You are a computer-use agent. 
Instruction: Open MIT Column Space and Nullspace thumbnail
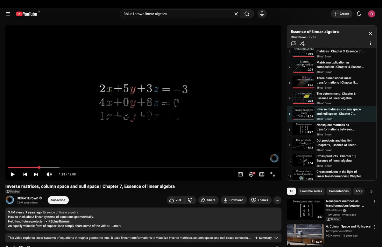(x=306, y=235)
